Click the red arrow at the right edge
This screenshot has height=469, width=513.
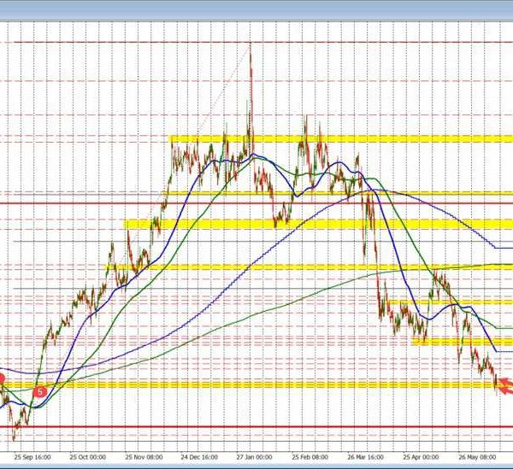(506, 385)
